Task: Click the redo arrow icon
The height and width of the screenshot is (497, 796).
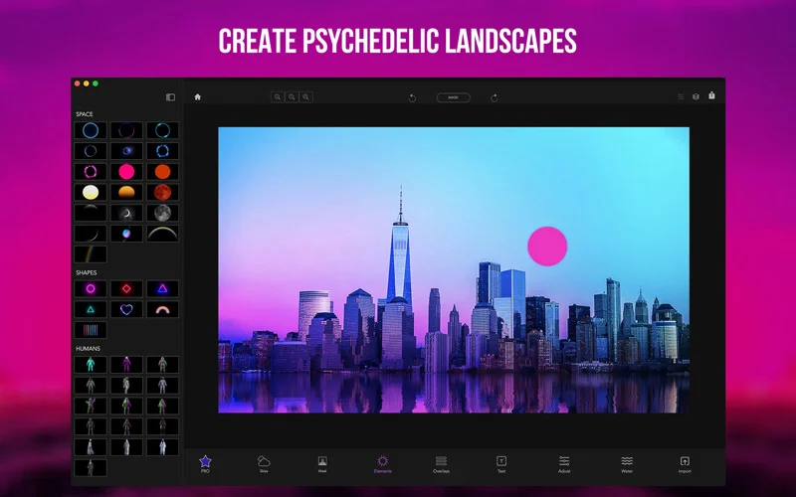Action: [x=495, y=97]
